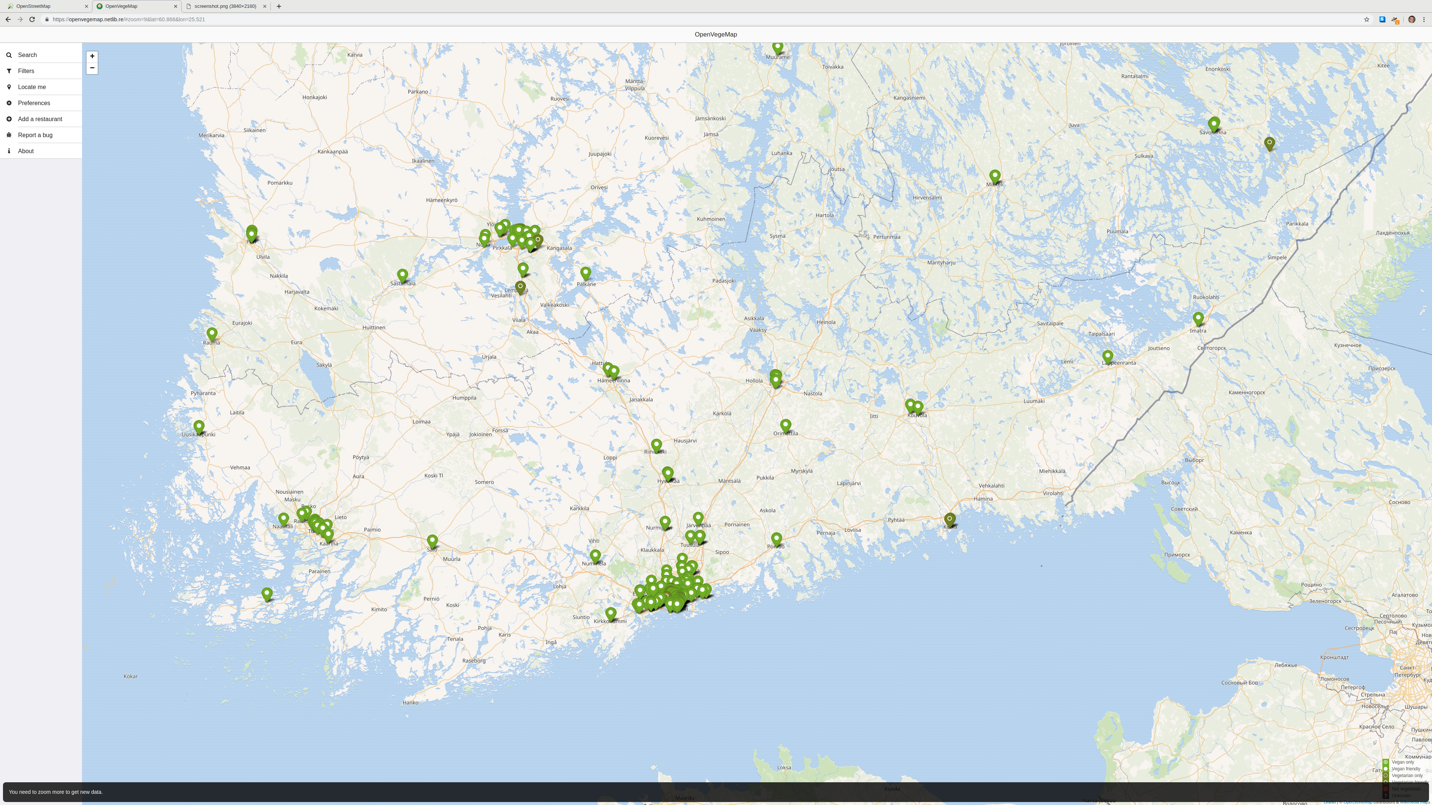Select the dark olive Kotka marker

coord(950,520)
